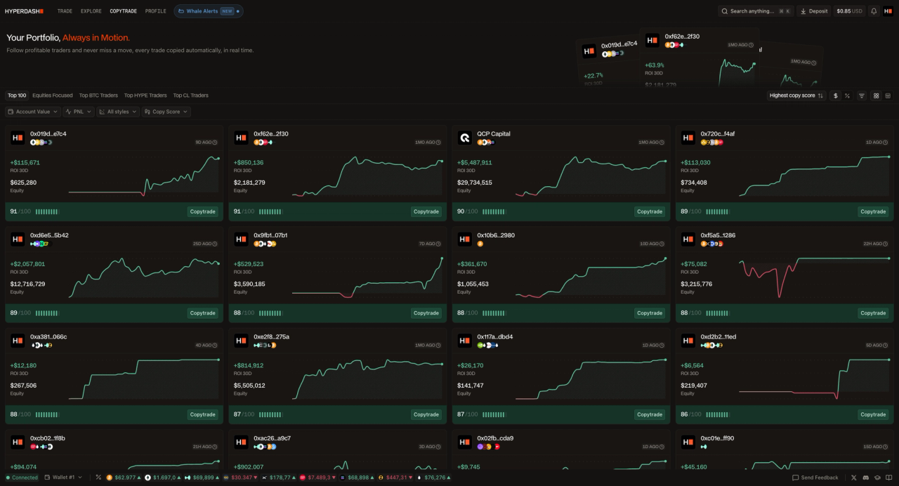Click the $30.347 ticker in status bar

[x=240, y=478]
